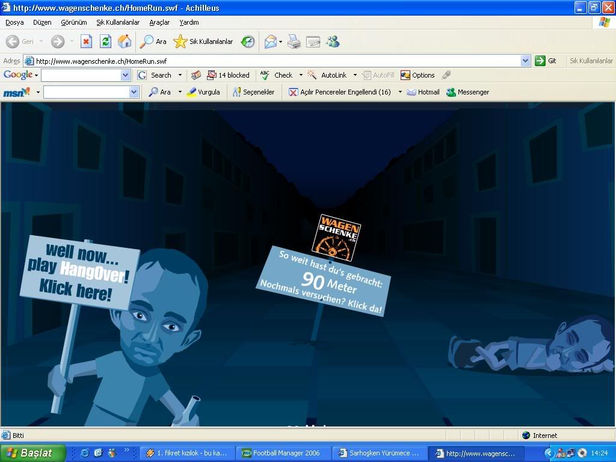The image size is (616, 462).
Task: Launch Messenger from MSN toolbar
Action: (x=468, y=92)
